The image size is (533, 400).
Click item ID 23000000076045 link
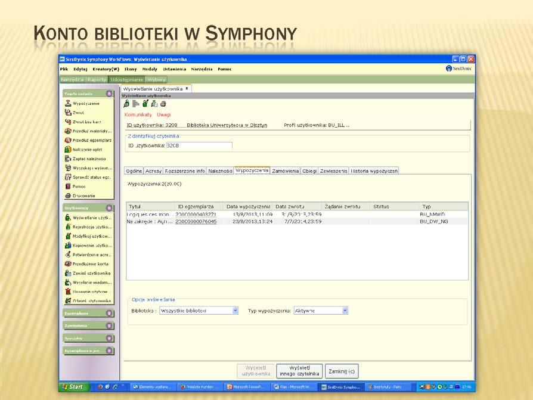[196, 222]
